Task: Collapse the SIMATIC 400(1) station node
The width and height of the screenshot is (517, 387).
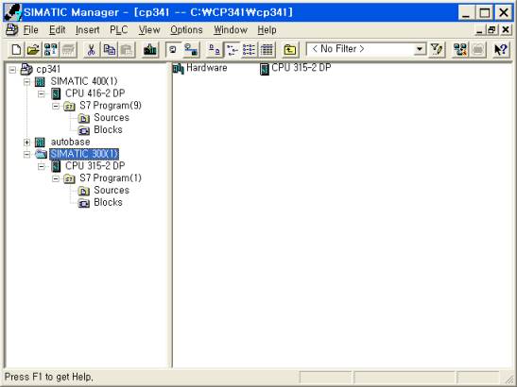Action: point(27,82)
